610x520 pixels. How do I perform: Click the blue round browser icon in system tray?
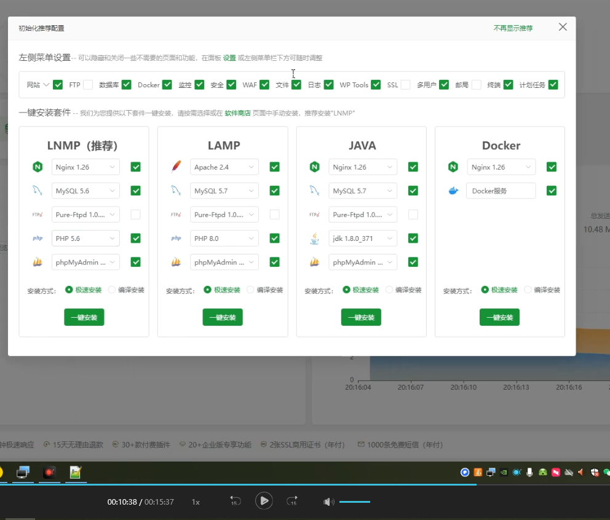[x=464, y=473]
